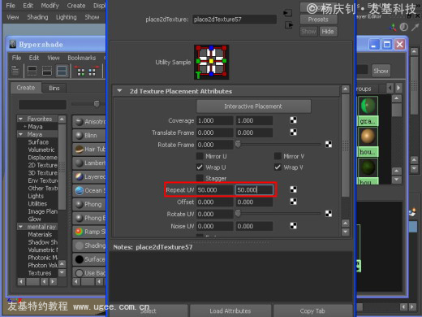Viewport: 422px width, 317px height.
Task: Choose the Ocean Shader icon in Hypershade
Action: [79, 191]
